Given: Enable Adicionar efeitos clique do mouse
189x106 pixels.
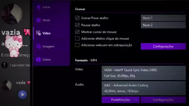Looking at the screenshot, I should pyautogui.click(x=77, y=39).
